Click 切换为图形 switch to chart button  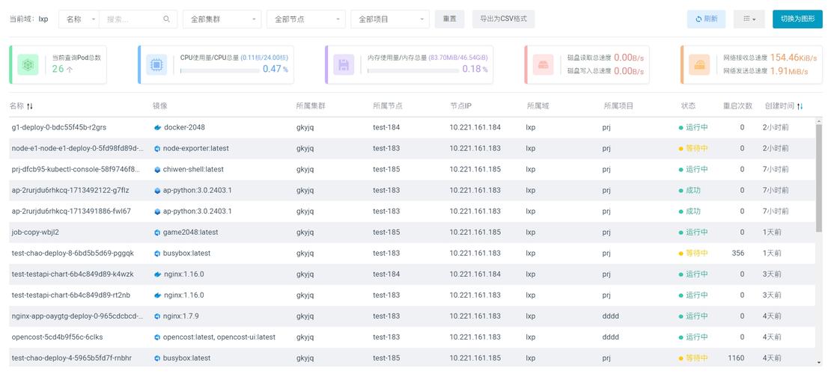tap(797, 19)
